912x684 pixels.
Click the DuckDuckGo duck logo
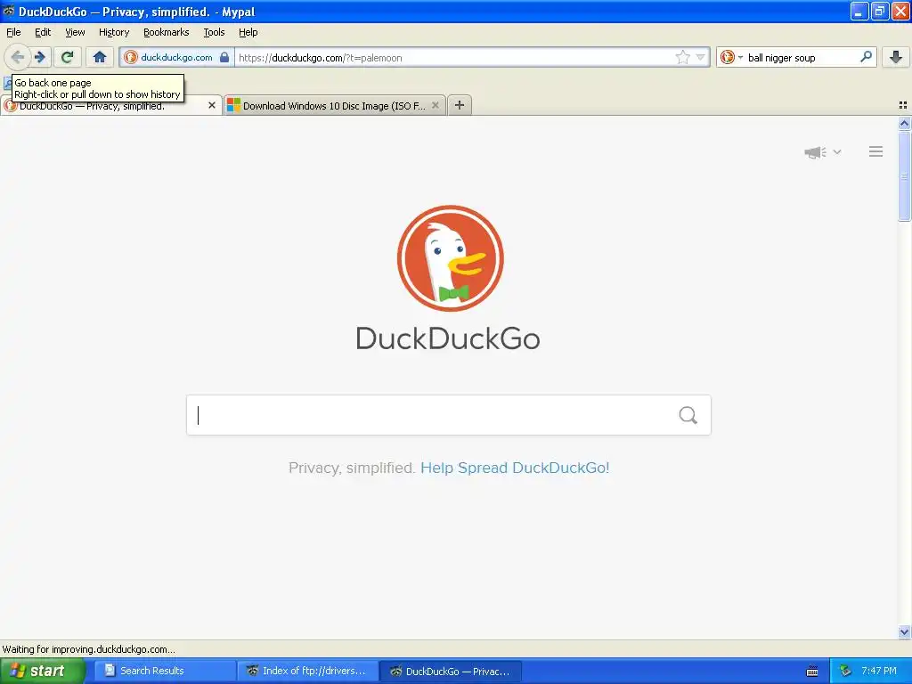pyautogui.click(x=450, y=258)
